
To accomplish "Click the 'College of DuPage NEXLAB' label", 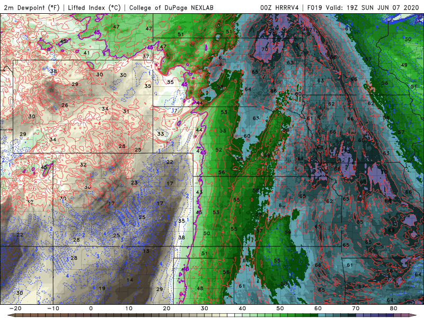I will (171, 8).
